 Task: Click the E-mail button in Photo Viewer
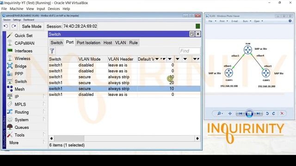[x=234, y=21]
